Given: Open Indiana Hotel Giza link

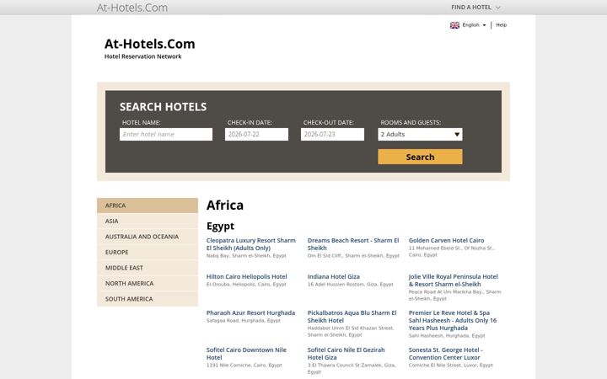Looking at the screenshot, I should (333, 276).
